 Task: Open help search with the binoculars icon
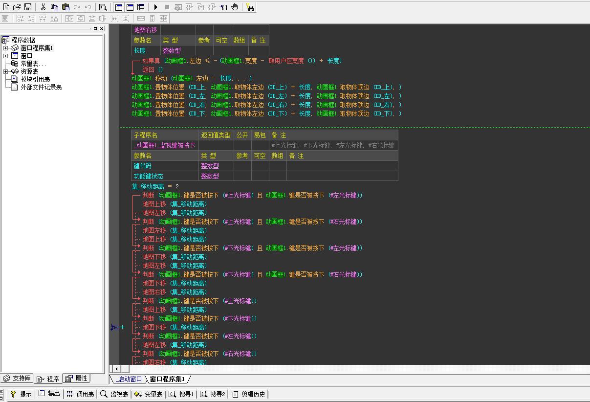click(x=249, y=7)
